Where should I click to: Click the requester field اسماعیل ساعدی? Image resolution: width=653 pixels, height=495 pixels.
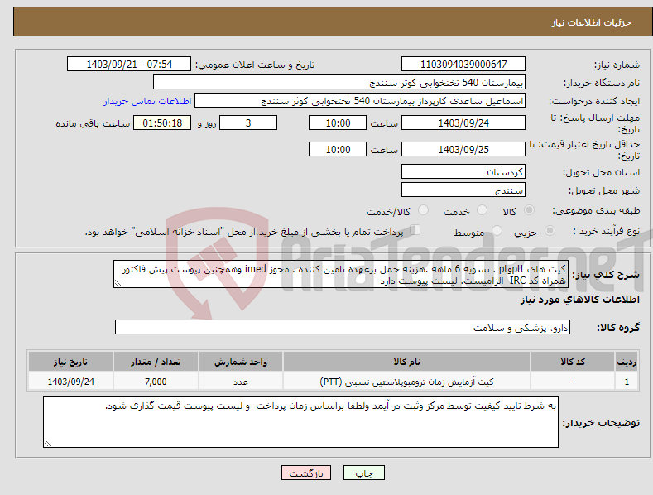coord(360,101)
